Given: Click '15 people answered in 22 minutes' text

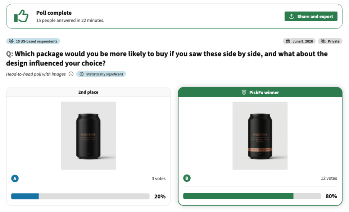Looking at the screenshot, I should [70, 20].
